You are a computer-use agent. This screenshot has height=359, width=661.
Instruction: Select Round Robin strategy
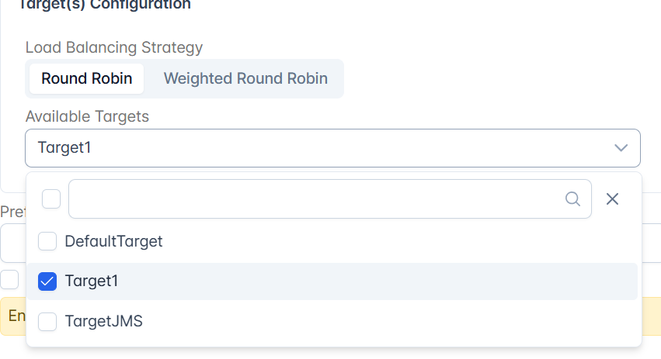(87, 79)
